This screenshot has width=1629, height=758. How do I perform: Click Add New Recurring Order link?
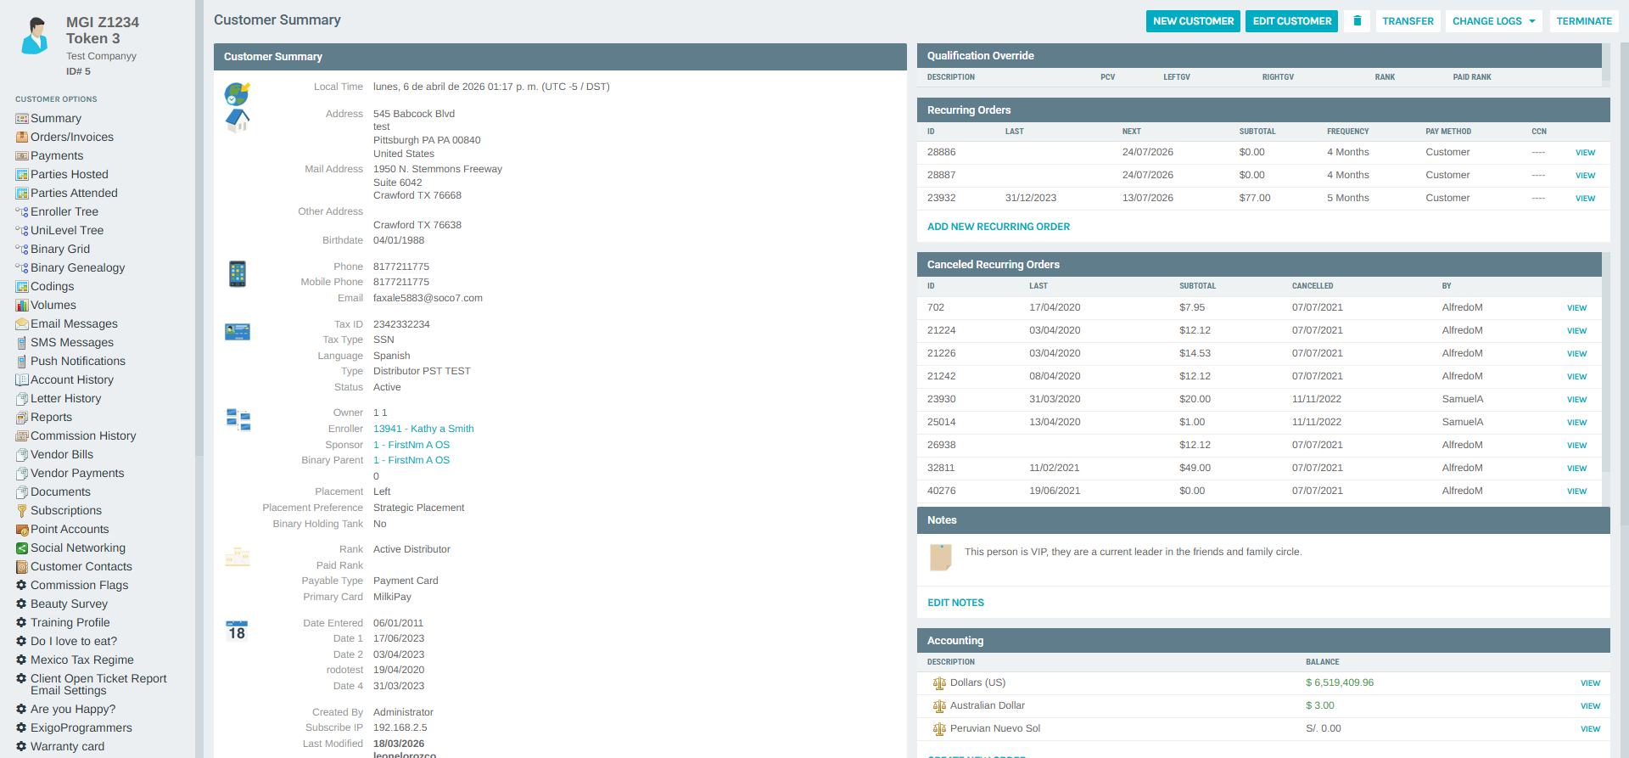tap(998, 227)
